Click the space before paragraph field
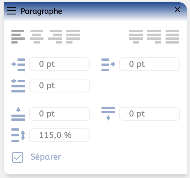Screen dimensions: 190x178 point(60,114)
